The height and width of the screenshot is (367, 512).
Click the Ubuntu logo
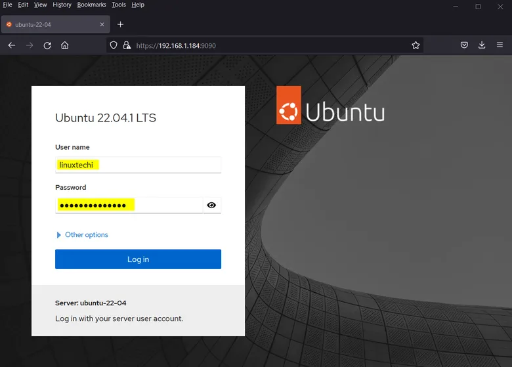[330, 105]
